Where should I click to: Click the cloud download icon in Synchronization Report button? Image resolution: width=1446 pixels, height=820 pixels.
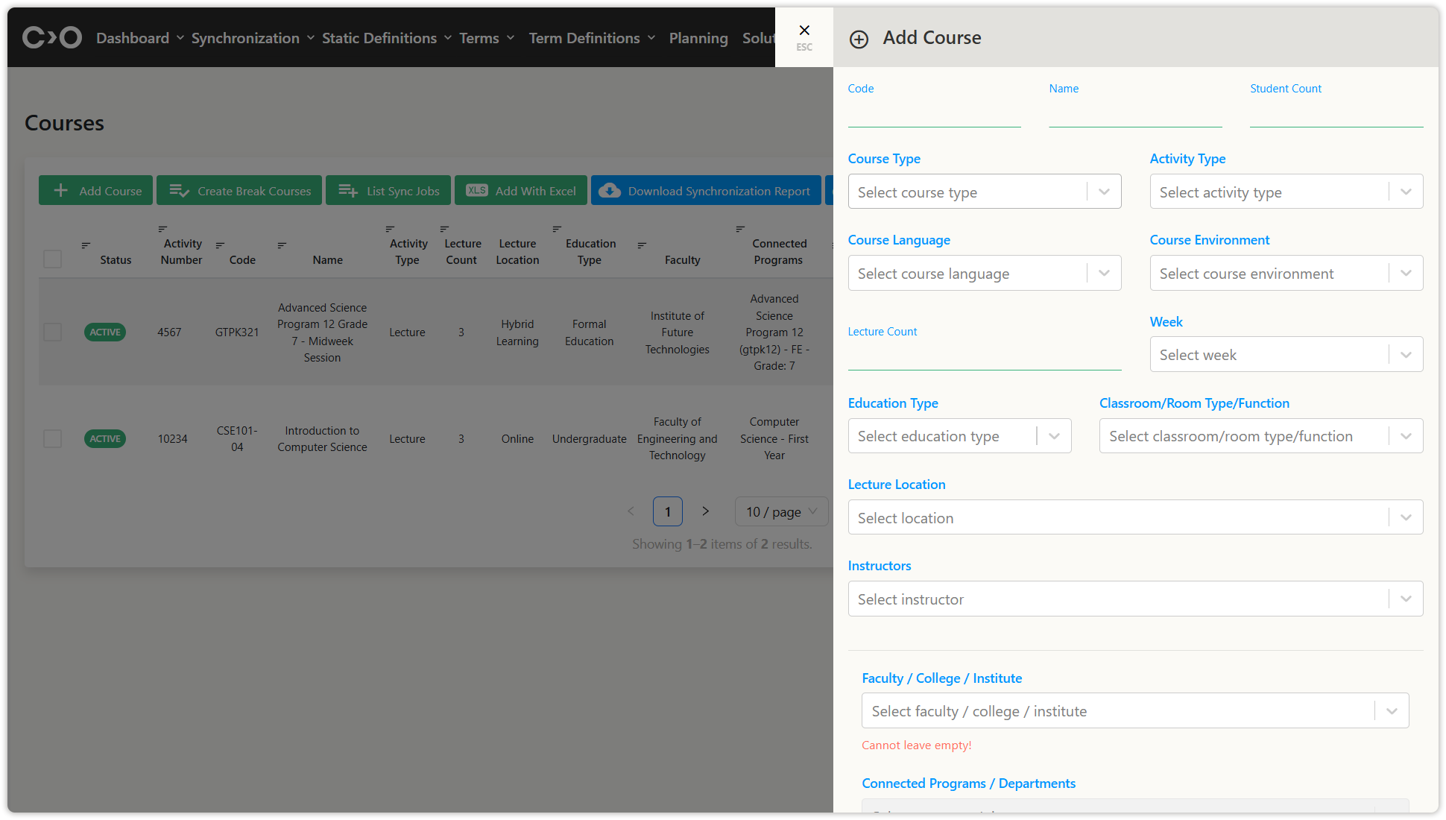coord(609,191)
